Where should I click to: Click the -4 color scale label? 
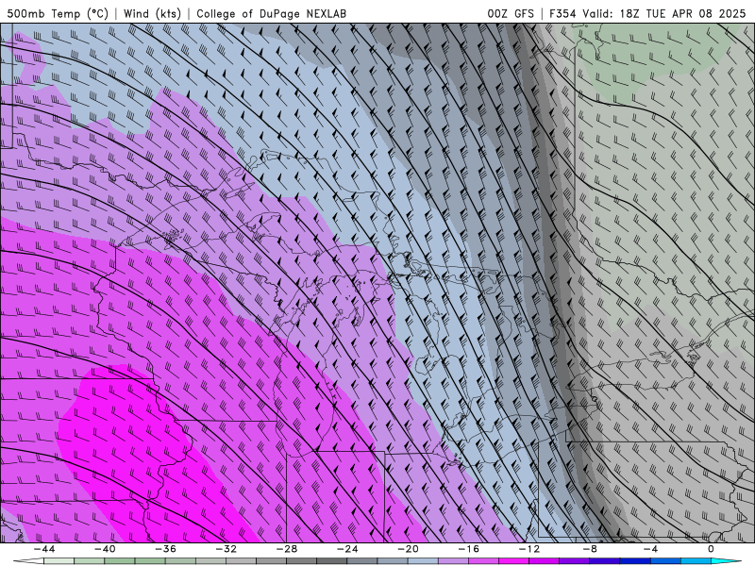click(x=650, y=549)
